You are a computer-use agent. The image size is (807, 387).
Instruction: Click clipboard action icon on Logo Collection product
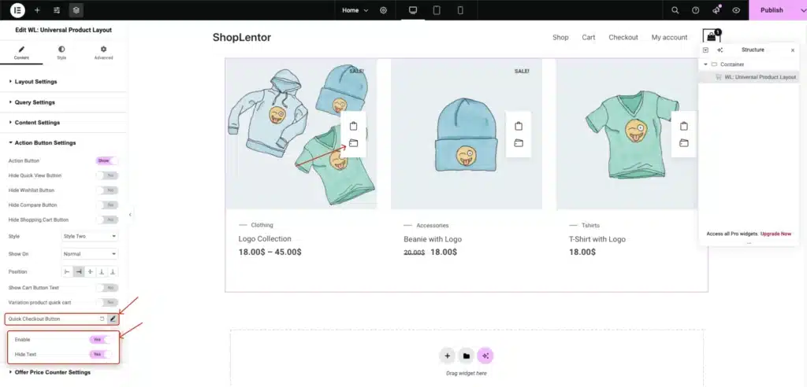[x=353, y=126]
